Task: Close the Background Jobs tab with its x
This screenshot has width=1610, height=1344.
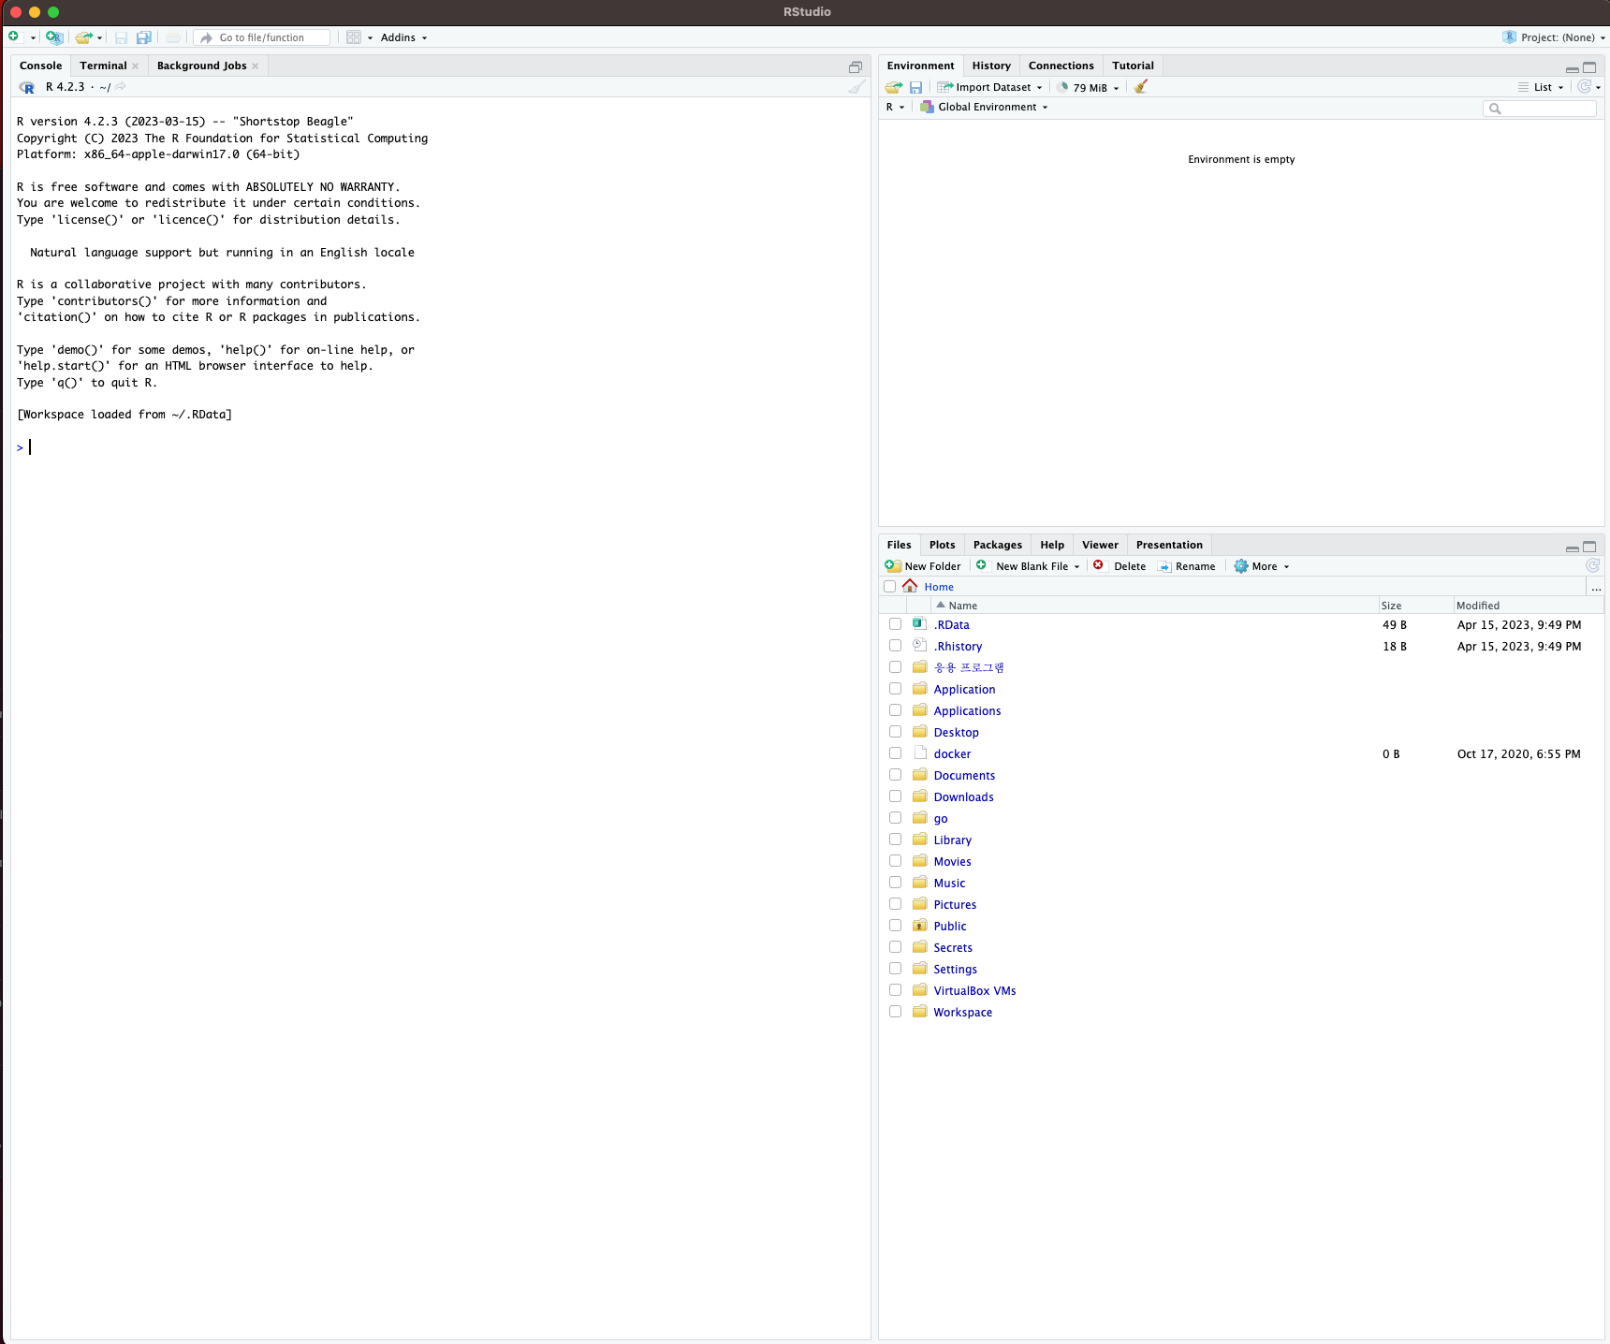Action: coord(255,66)
